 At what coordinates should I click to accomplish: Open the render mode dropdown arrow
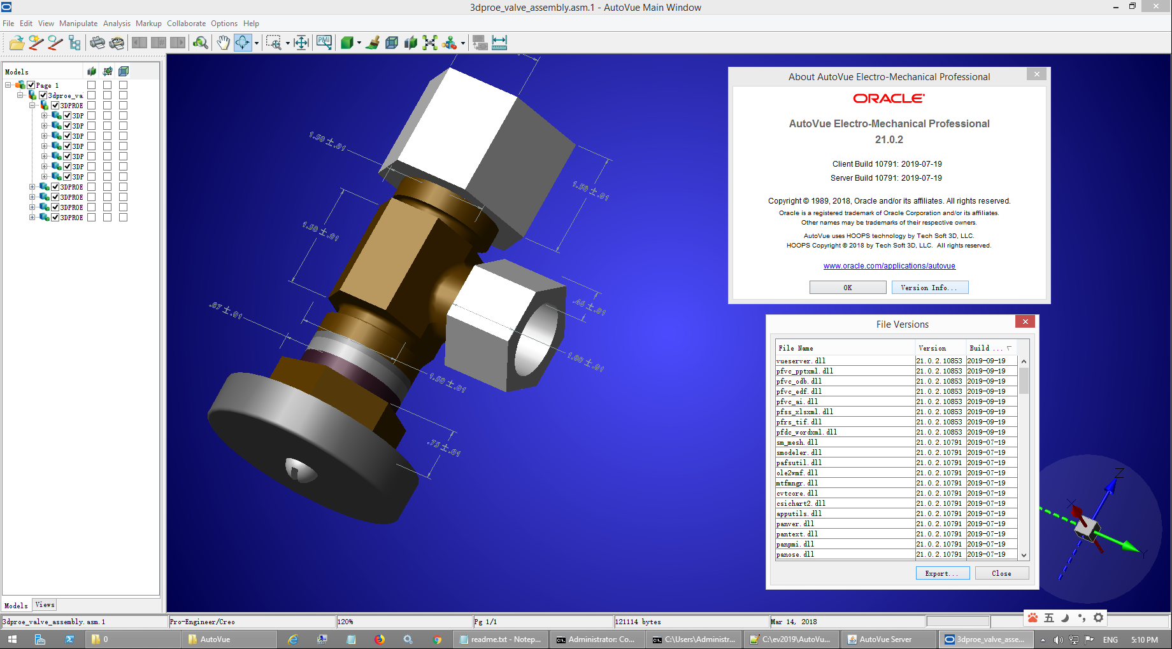click(359, 43)
